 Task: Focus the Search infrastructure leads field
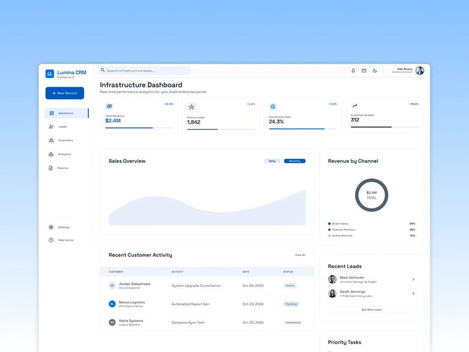[x=145, y=71]
